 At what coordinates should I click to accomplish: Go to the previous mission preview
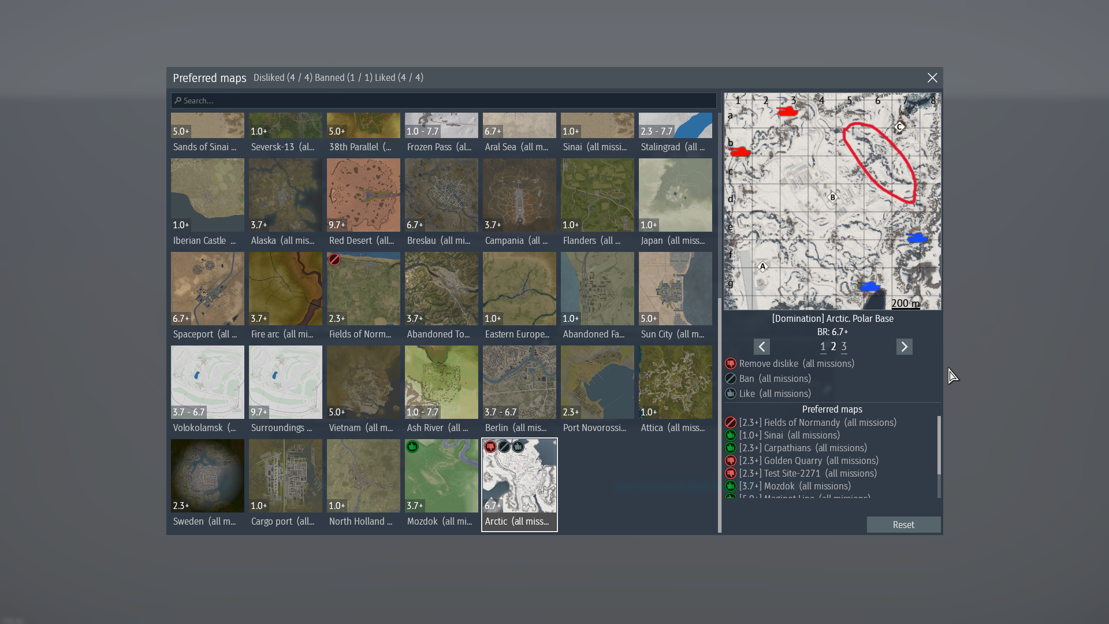point(762,347)
